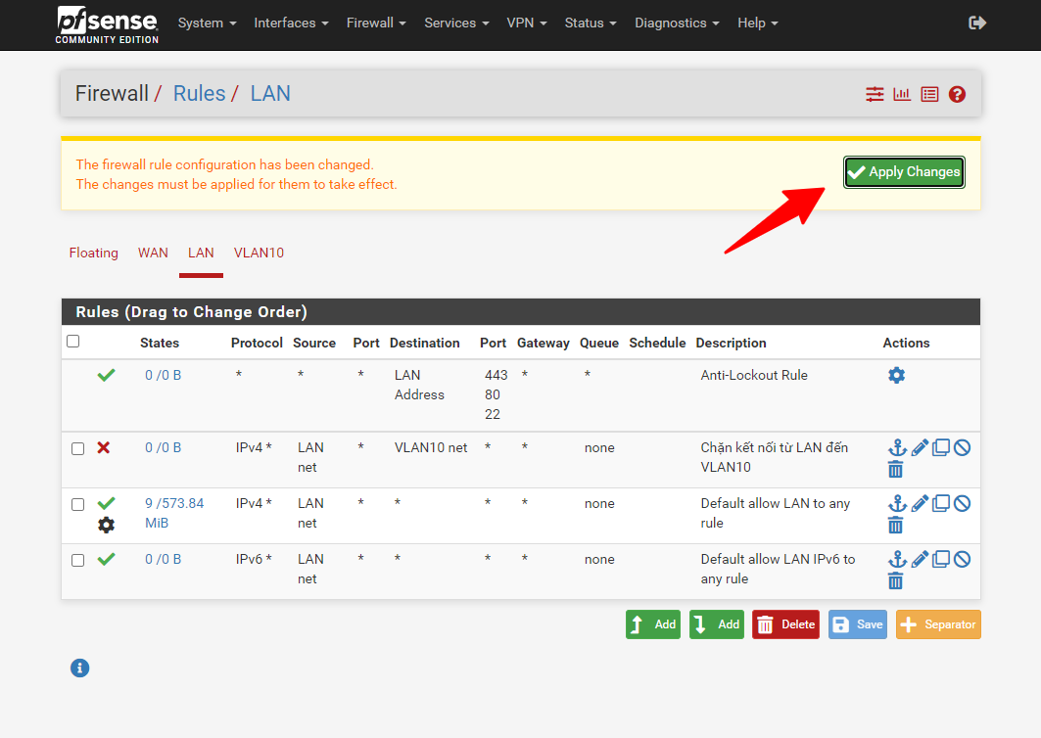Disable the VLAN10 net block rule
The width and height of the screenshot is (1041, 738).
tap(962, 447)
